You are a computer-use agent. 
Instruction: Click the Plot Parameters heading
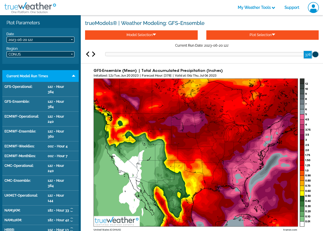(23, 23)
